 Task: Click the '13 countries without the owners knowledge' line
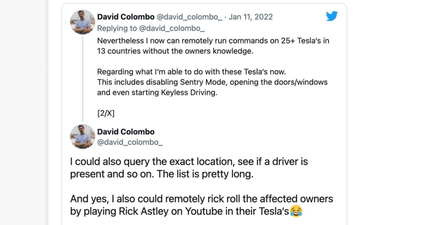click(175, 51)
